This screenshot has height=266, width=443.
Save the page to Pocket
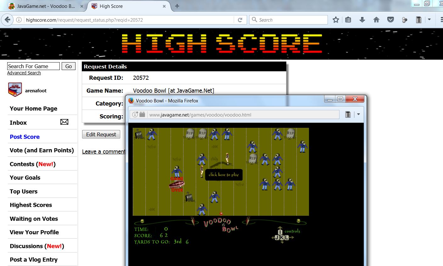coord(390,19)
